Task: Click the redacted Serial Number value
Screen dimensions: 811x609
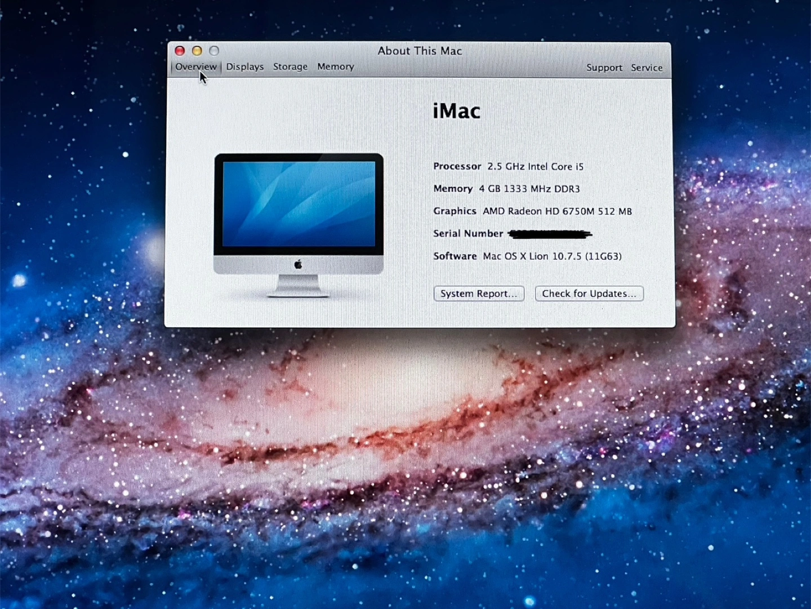Action: [550, 234]
